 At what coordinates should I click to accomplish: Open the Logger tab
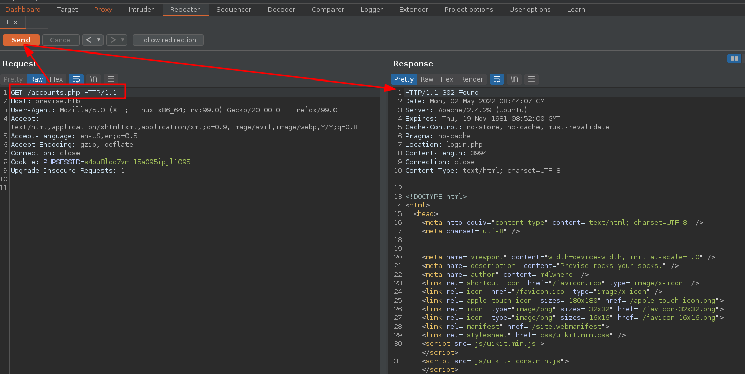tap(372, 9)
